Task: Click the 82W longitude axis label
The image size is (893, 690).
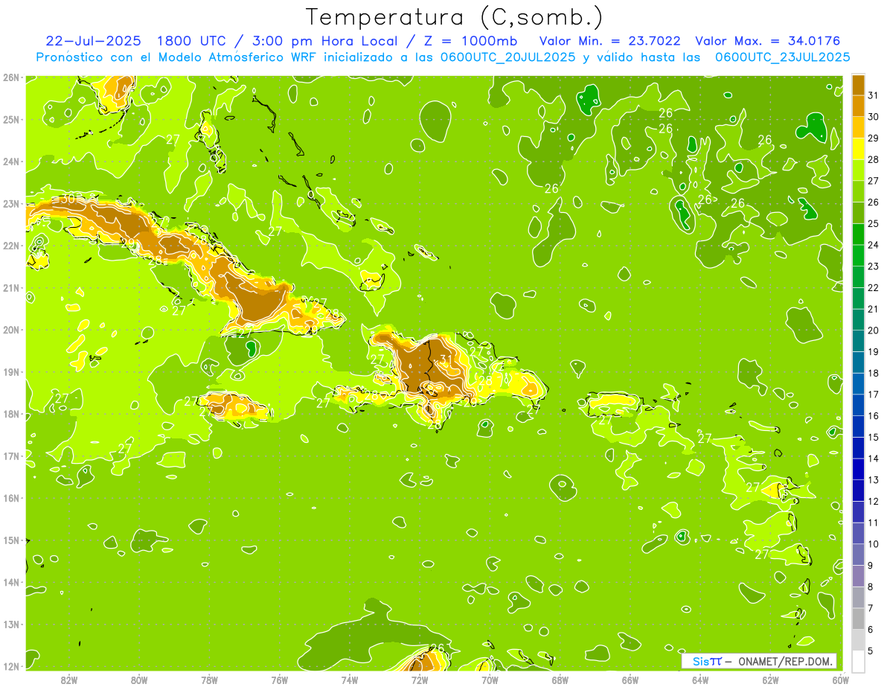Action: 69,680
